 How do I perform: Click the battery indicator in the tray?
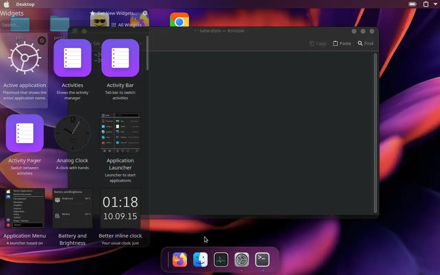412,4
